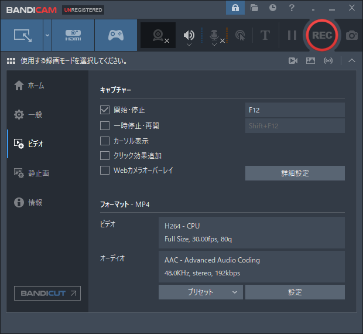
Task: Click the BANDICAM logo
Action: click(x=32, y=10)
